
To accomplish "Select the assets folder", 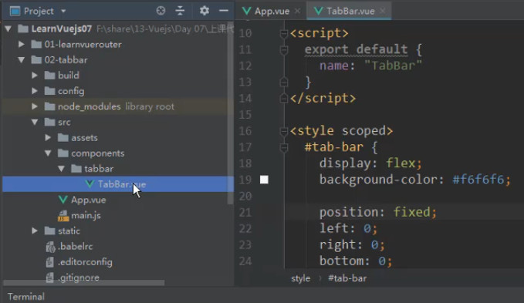I will click(x=84, y=137).
